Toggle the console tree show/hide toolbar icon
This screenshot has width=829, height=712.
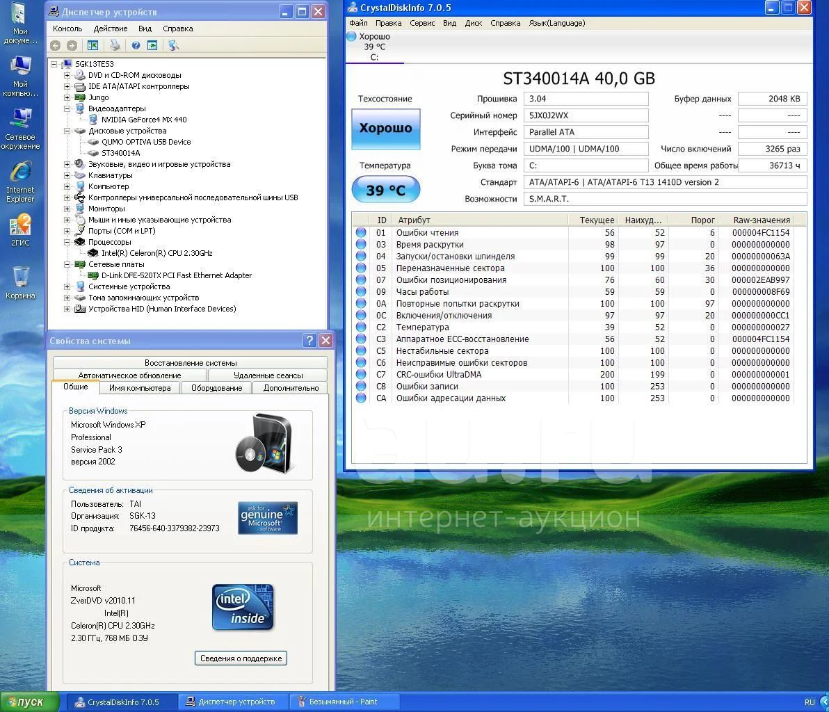(93, 45)
